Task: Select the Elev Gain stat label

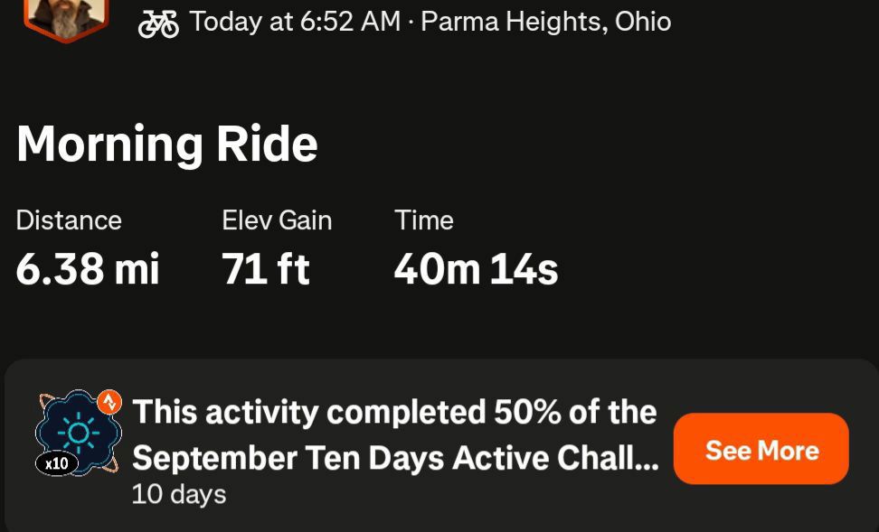Action: tap(277, 220)
